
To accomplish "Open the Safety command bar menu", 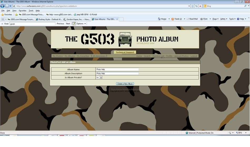I will (x=224, y=19).
